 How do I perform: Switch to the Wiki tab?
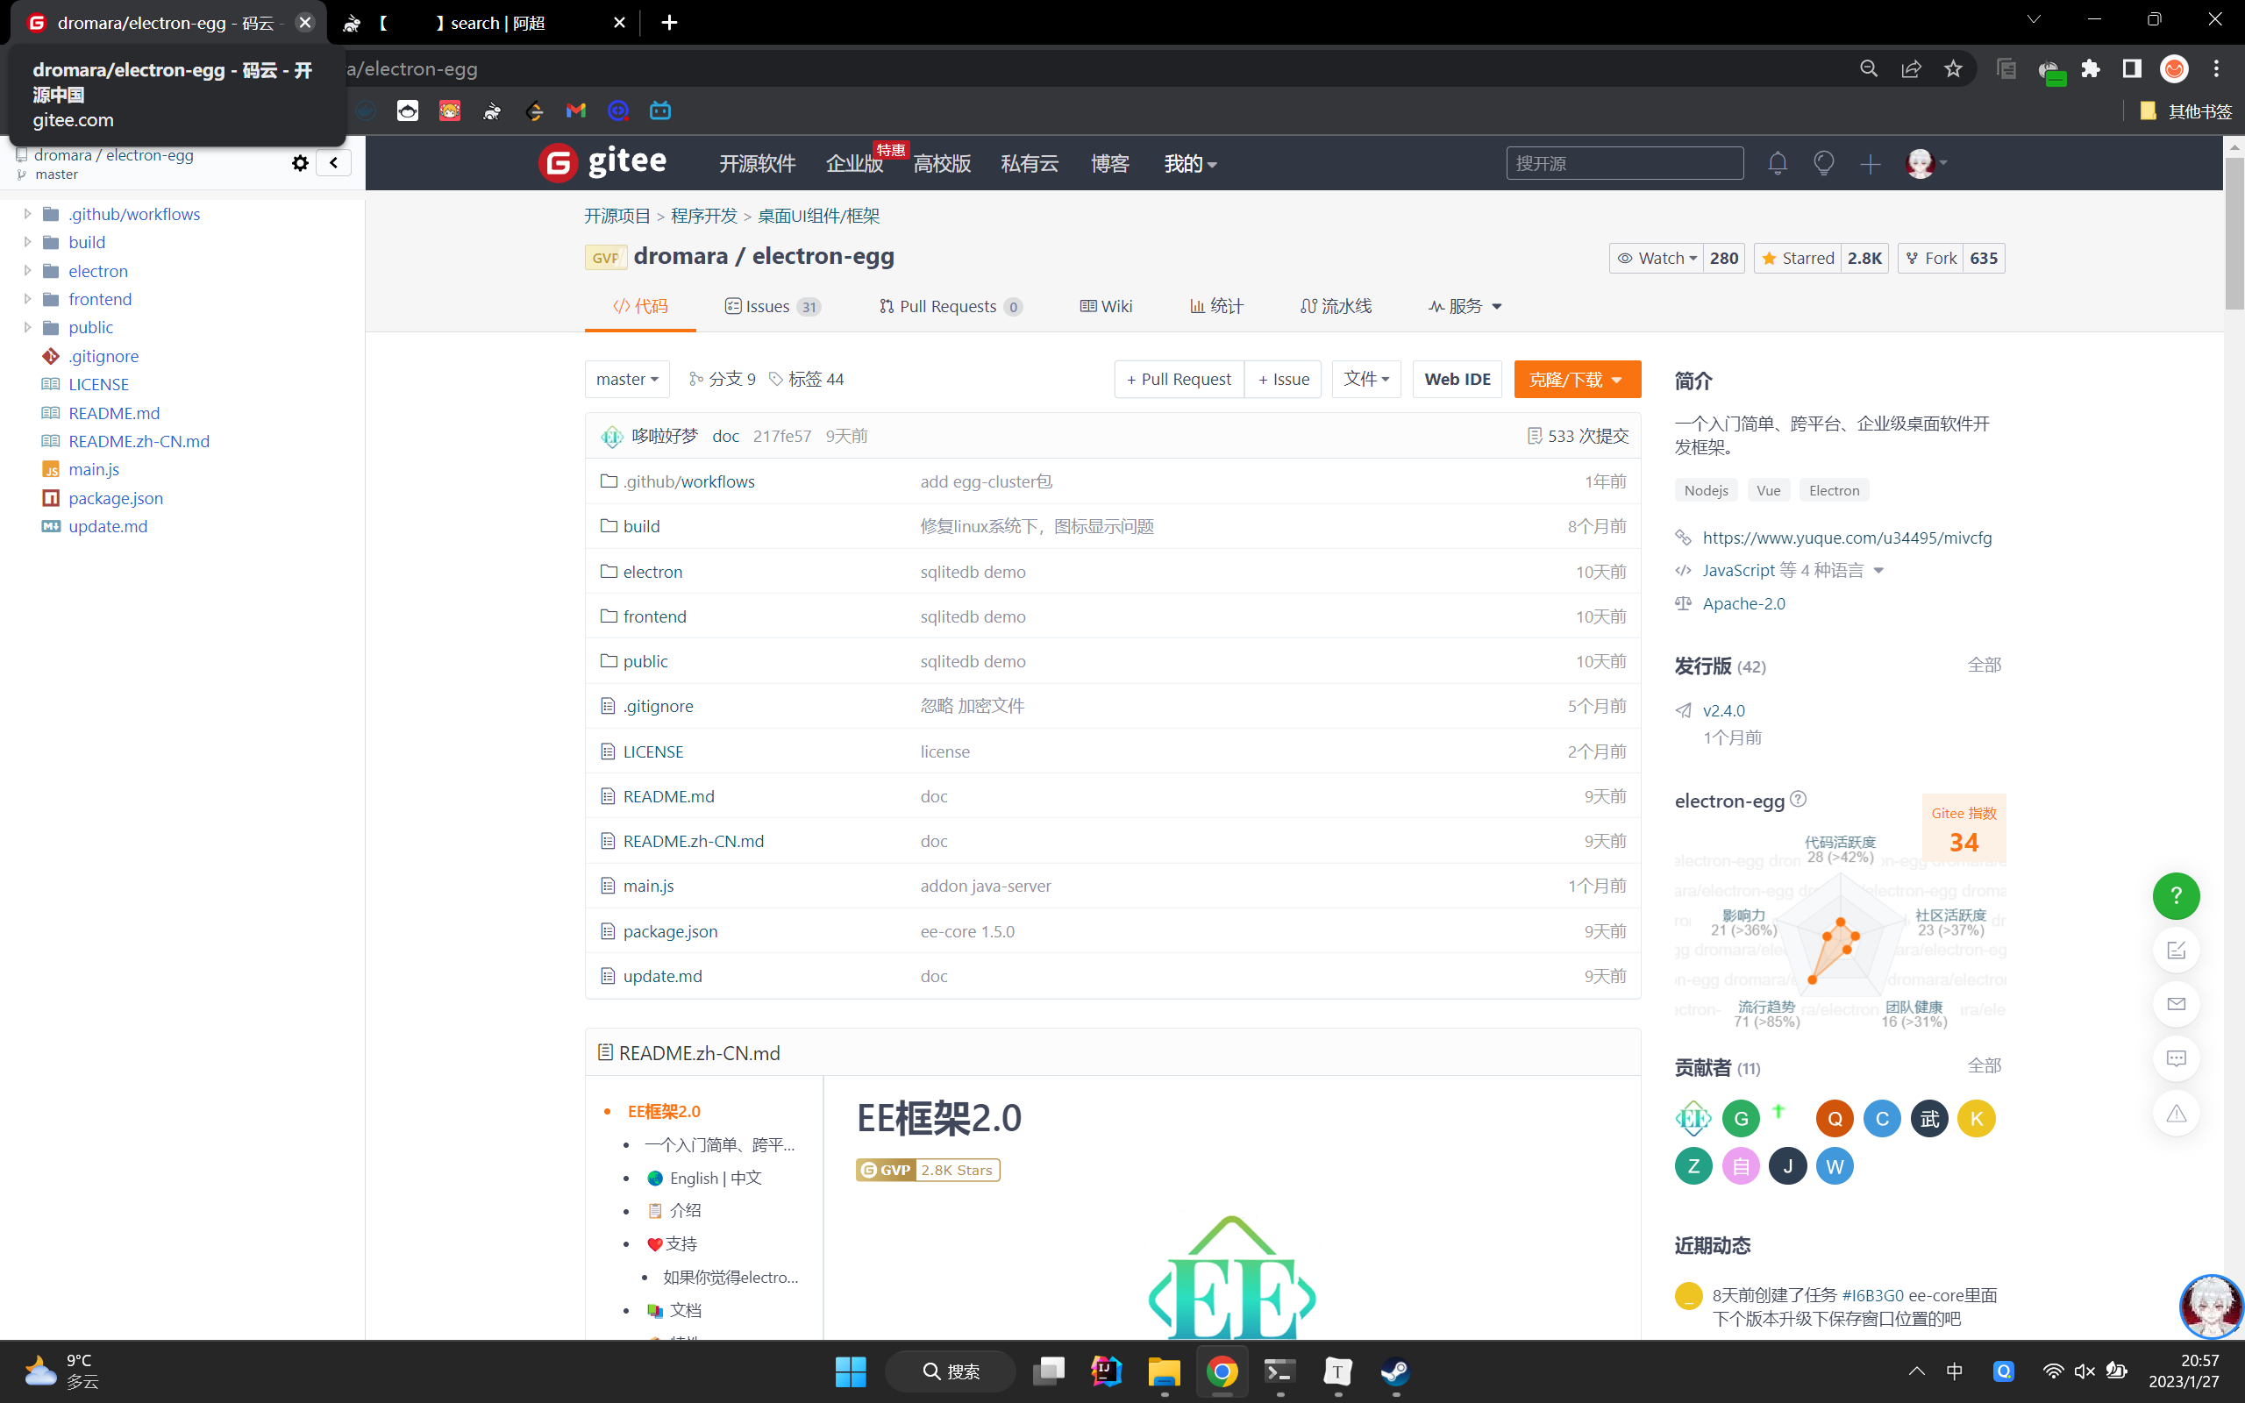(1106, 306)
